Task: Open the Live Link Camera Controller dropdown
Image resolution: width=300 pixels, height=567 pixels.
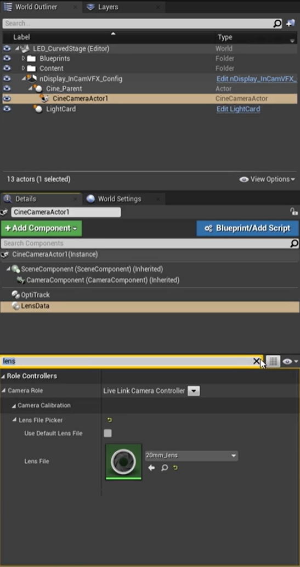Action: (194, 391)
